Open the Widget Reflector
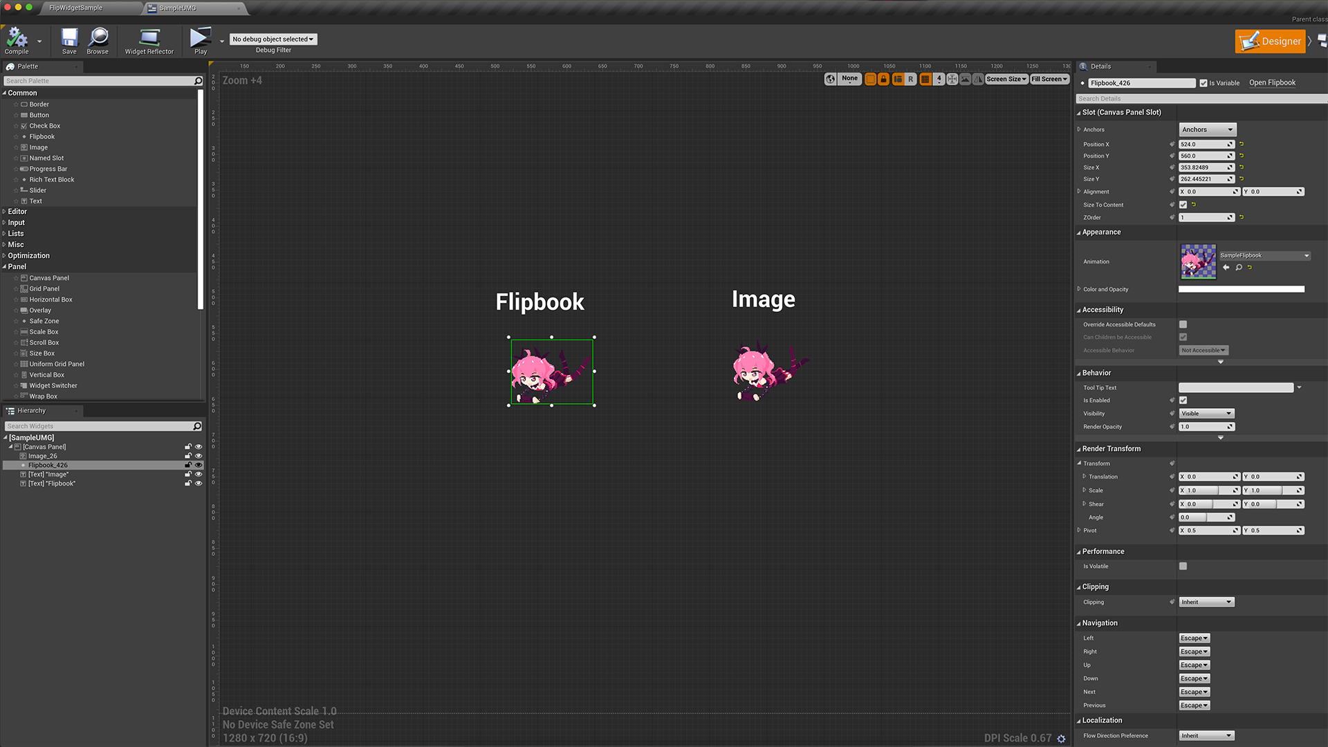Viewport: 1328px width, 747px height. coord(149,37)
